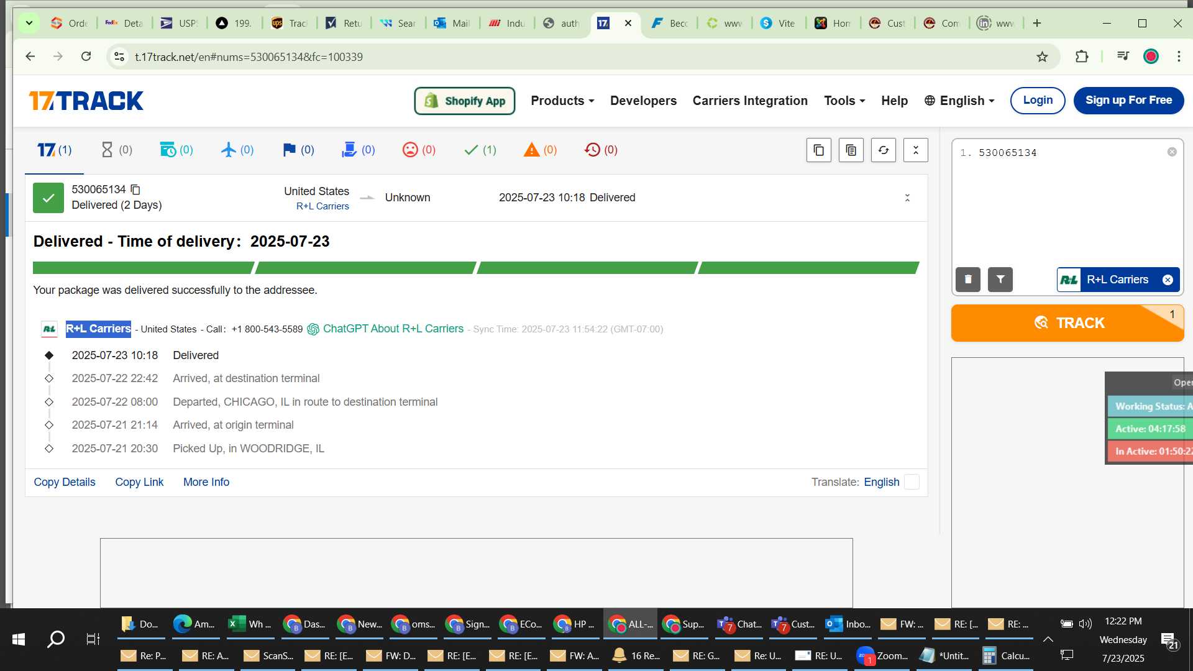Open the Help menu item
Image resolution: width=1193 pixels, height=671 pixels.
point(894,101)
